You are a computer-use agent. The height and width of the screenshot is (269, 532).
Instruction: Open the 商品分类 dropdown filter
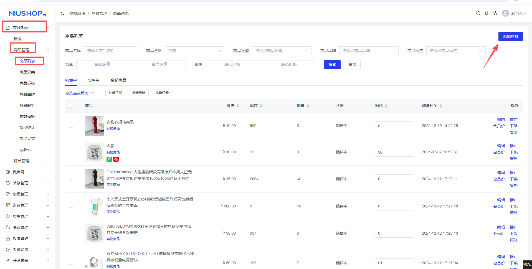194,51
